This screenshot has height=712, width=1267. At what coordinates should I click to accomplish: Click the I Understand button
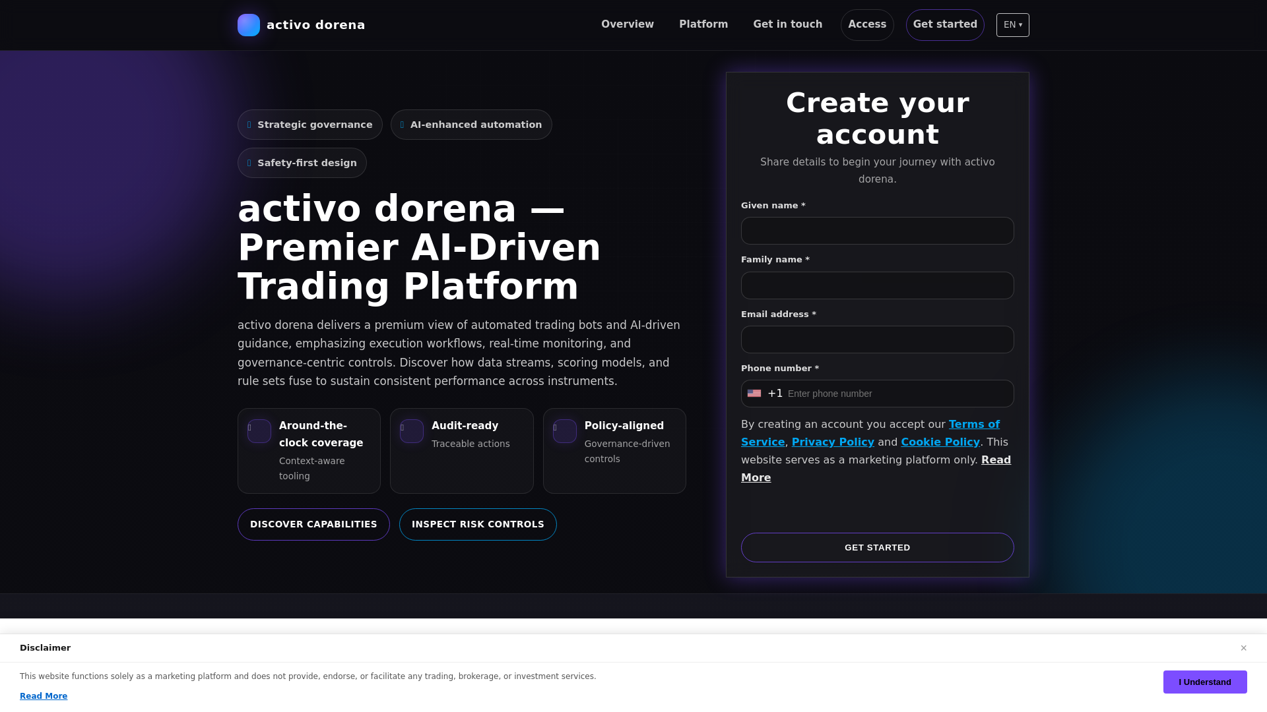tap(1205, 682)
